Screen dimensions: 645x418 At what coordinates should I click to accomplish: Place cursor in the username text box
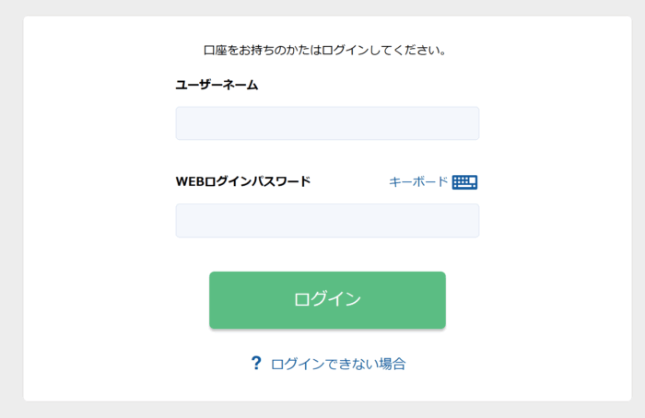(327, 123)
